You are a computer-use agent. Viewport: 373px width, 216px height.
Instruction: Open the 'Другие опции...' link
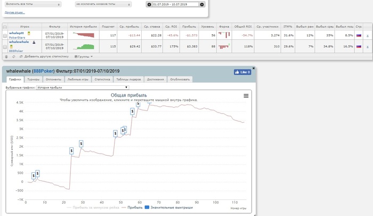pyautogui.click(x=15, y=12)
